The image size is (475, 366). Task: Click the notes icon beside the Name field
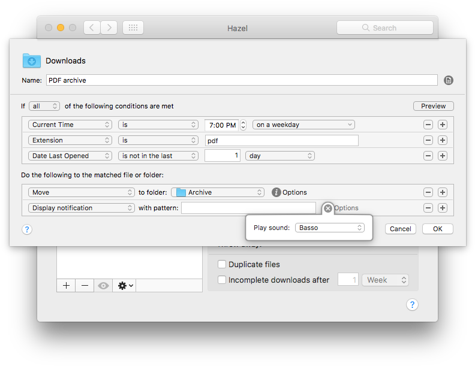pos(448,80)
